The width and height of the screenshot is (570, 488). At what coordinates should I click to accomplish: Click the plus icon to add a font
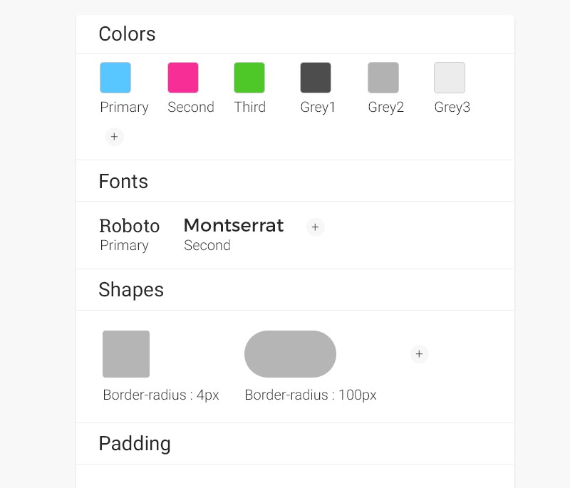pos(315,227)
